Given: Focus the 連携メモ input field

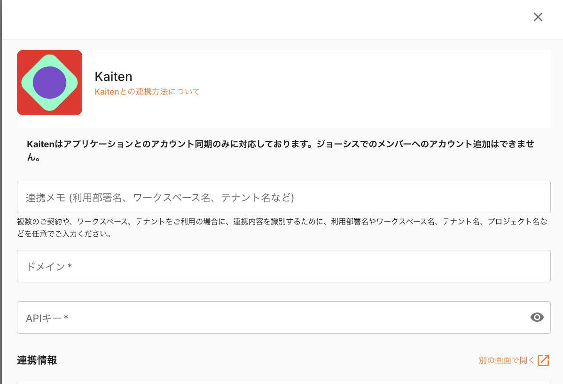Looking at the screenshot, I should coord(283,197).
